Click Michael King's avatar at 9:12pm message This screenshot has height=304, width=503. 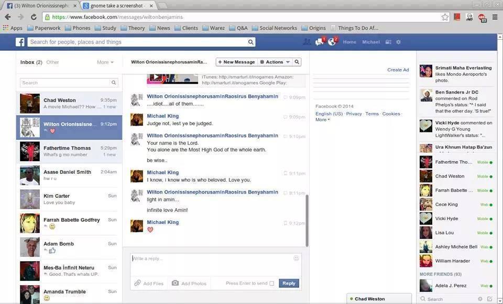tap(137, 226)
